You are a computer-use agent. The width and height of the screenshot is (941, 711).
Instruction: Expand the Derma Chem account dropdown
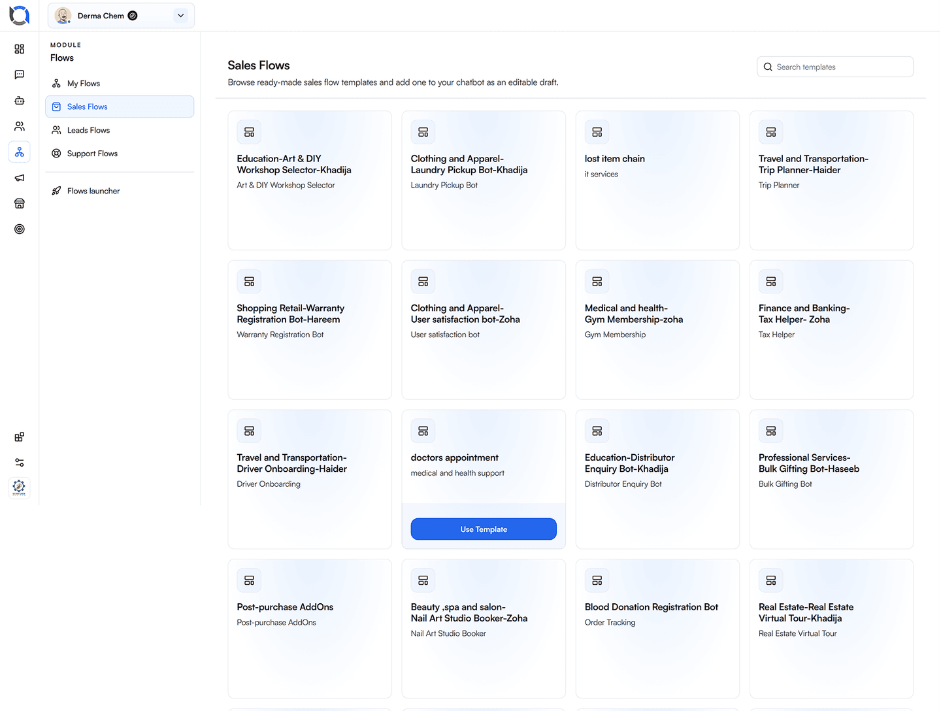(x=181, y=16)
